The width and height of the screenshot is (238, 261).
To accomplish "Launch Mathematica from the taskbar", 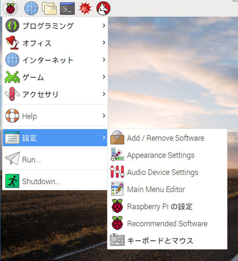I will click(x=85, y=8).
